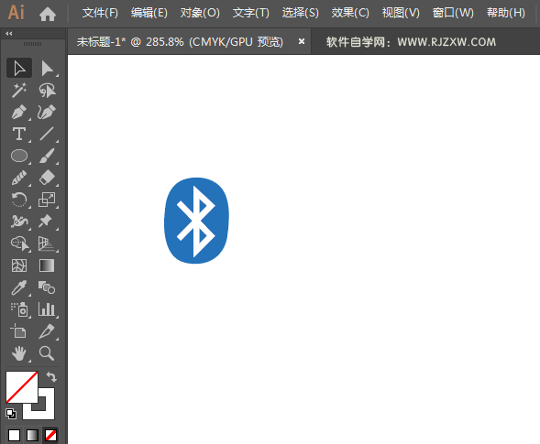Choose the Type tool
Viewport: 540px width, 444px height.
[x=19, y=135]
